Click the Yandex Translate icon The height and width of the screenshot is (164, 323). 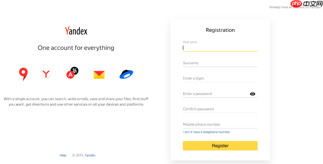[x=72, y=73]
